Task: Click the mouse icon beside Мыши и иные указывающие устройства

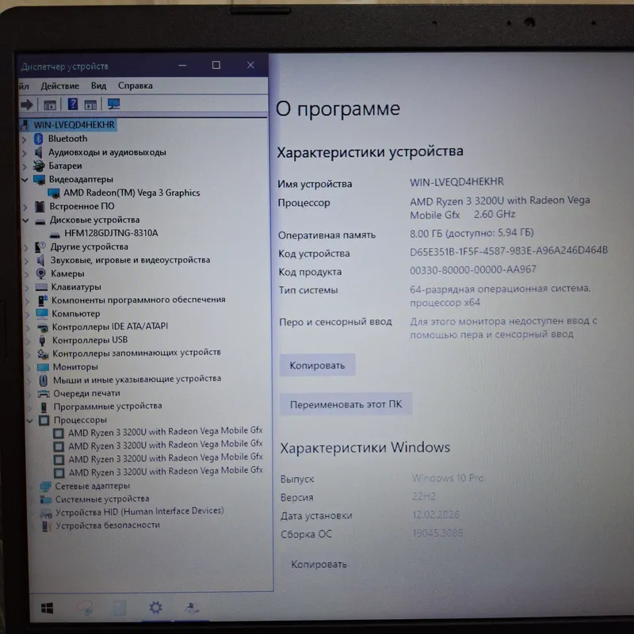Action: (x=43, y=380)
